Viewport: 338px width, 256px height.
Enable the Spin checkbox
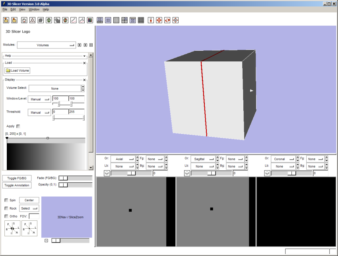tap(6, 200)
